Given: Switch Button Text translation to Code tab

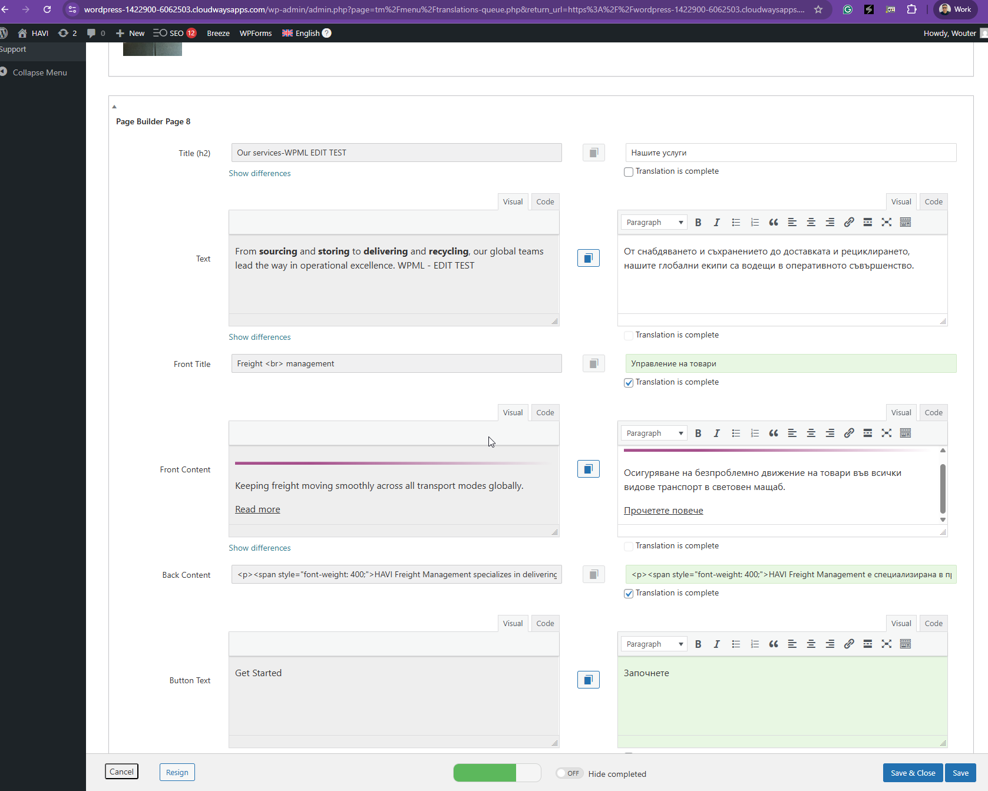Looking at the screenshot, I should pyautogui.click(x=934, y=623).
